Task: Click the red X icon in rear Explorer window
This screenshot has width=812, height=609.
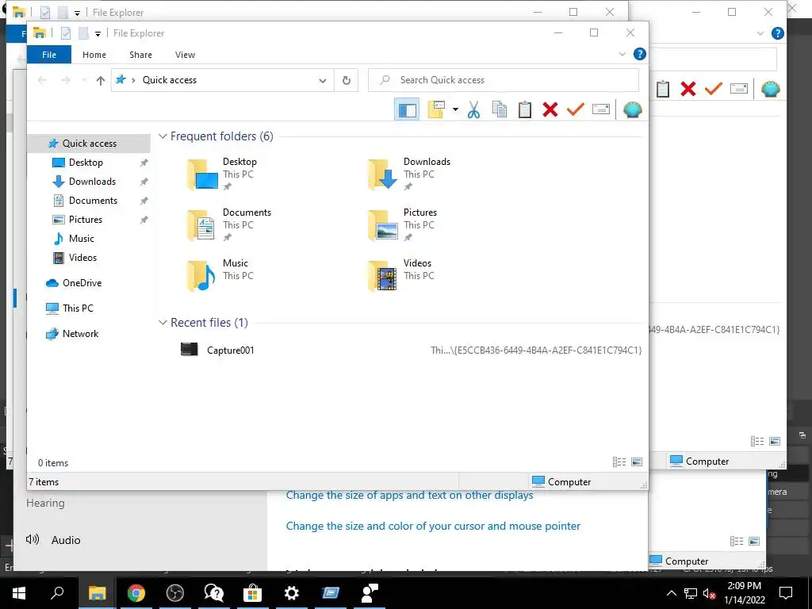Action: pos(688,89)
